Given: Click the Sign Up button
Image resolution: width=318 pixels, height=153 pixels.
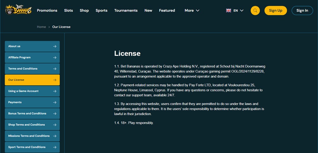Looking at the screenshot, I should point(276,10).
